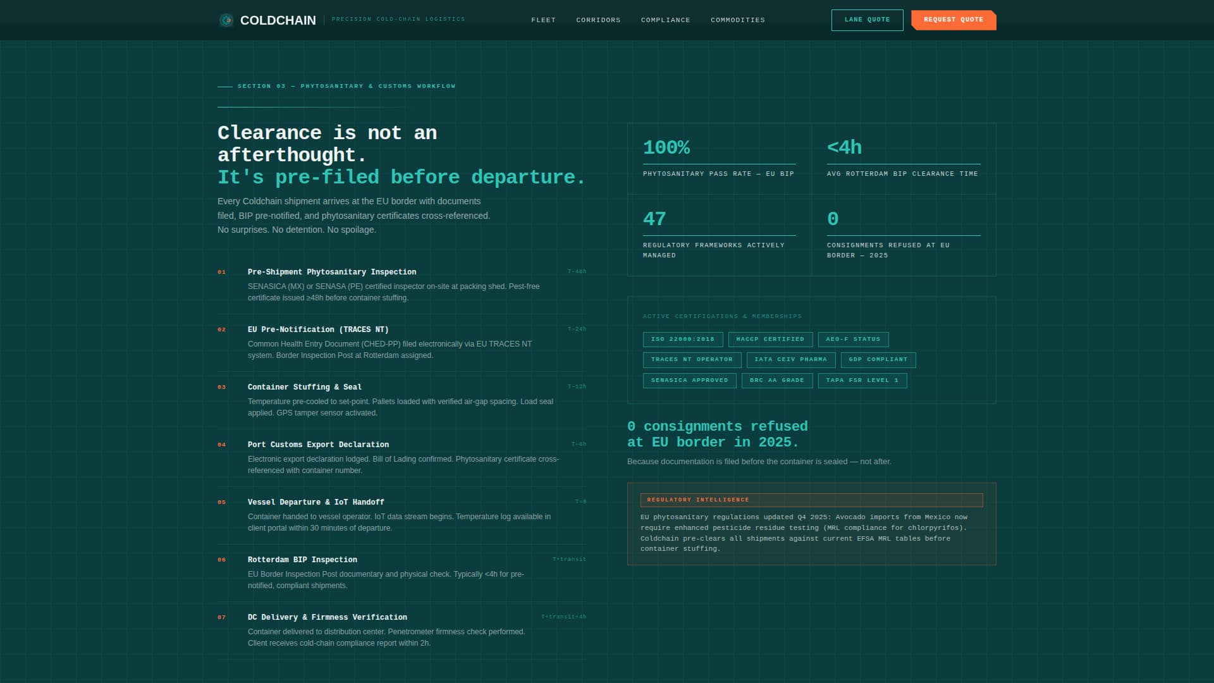Click 'DC Delivery & Firmness Verification' step title
1214x683 pixels.
[328, 617]
